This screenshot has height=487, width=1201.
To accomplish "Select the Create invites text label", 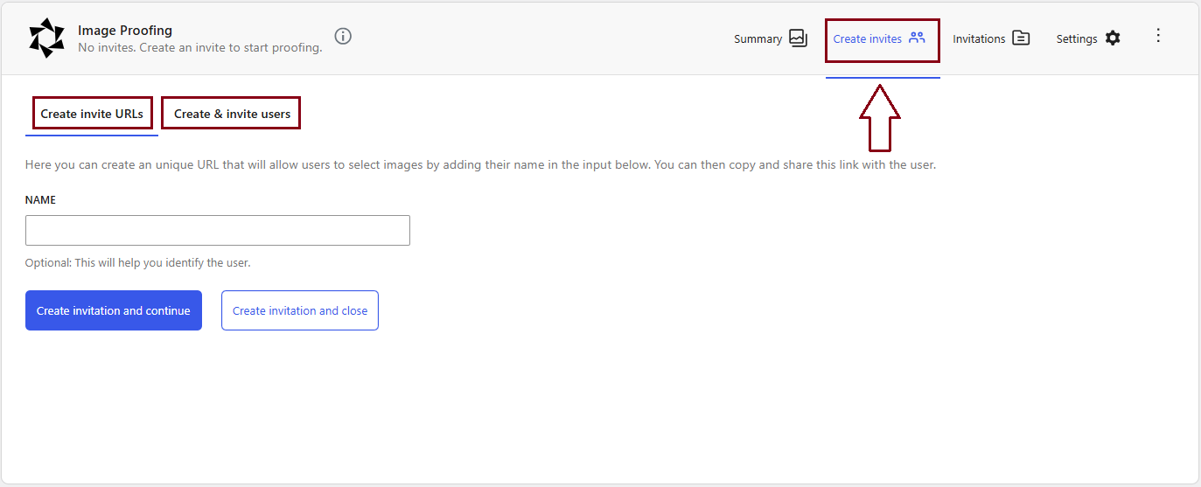I will point(867,38).
